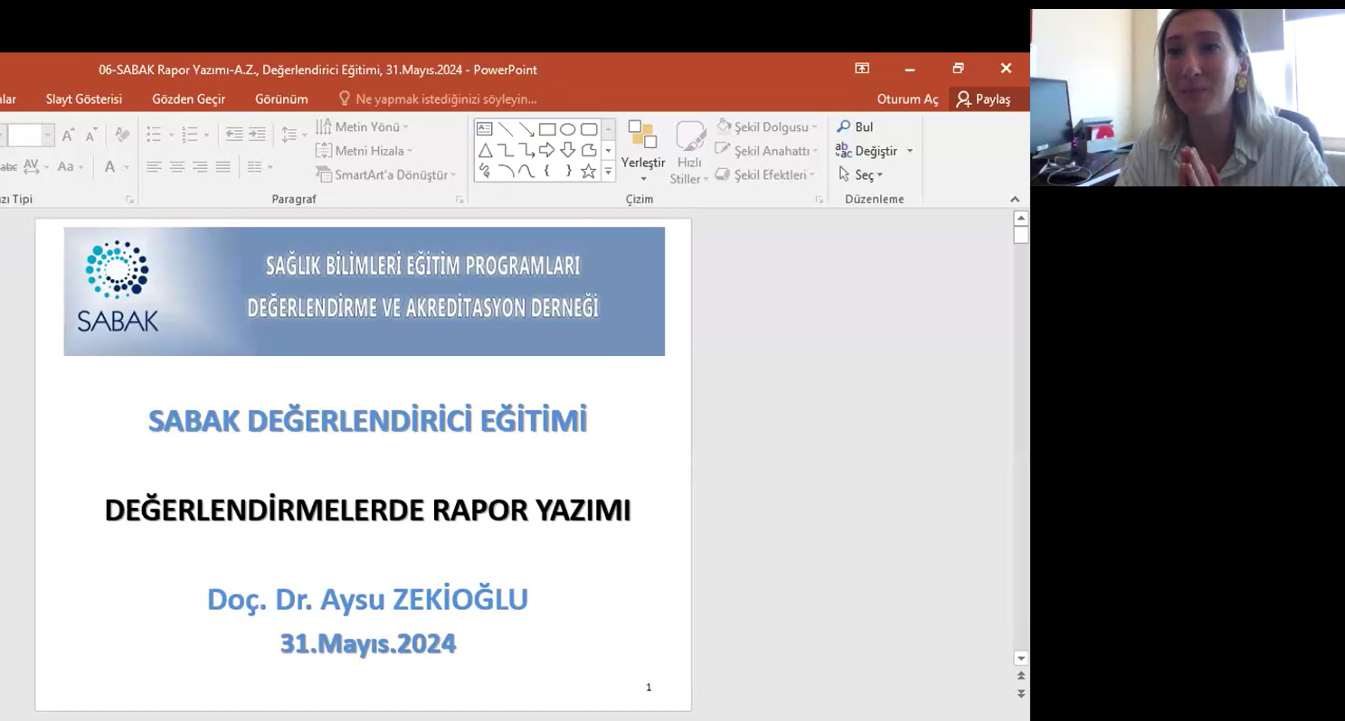1345x721 pixels.
Task: Insert a rectangle shape from the Çizim gallery
Action: tap(547, 129)
